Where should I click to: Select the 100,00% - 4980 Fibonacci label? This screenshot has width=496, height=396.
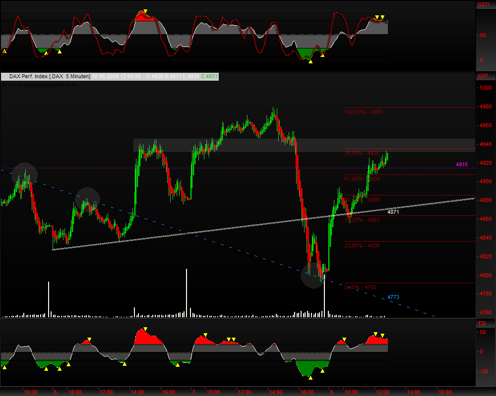pos(364,112)
